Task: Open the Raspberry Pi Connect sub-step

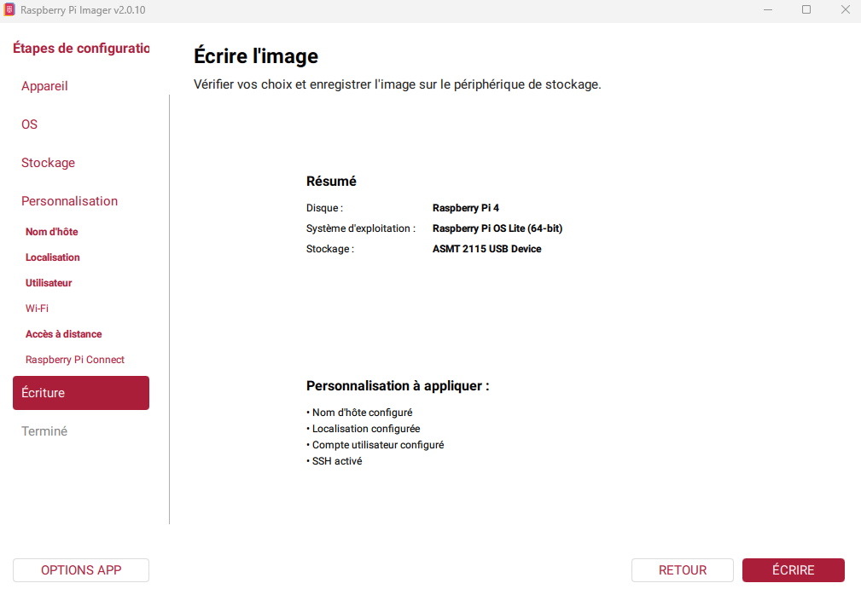Action: (x=75, y=360)
